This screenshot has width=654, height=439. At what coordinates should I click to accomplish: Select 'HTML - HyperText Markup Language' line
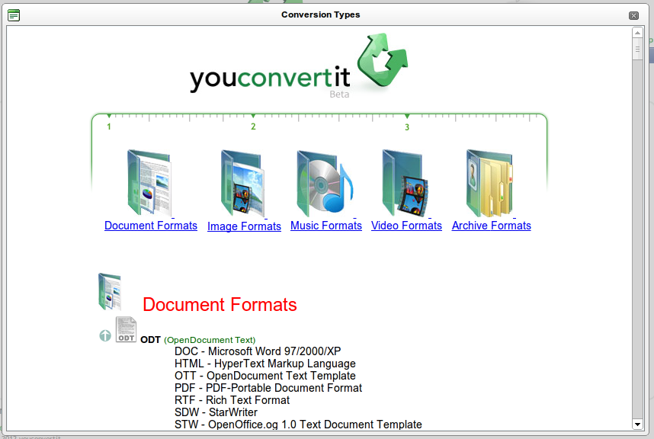264,364
